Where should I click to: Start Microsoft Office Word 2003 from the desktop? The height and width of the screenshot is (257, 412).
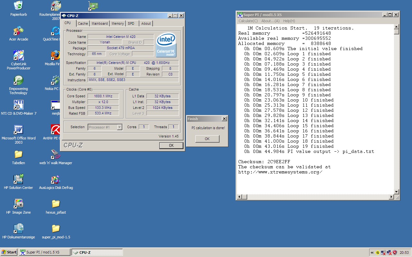coord(18,130)
